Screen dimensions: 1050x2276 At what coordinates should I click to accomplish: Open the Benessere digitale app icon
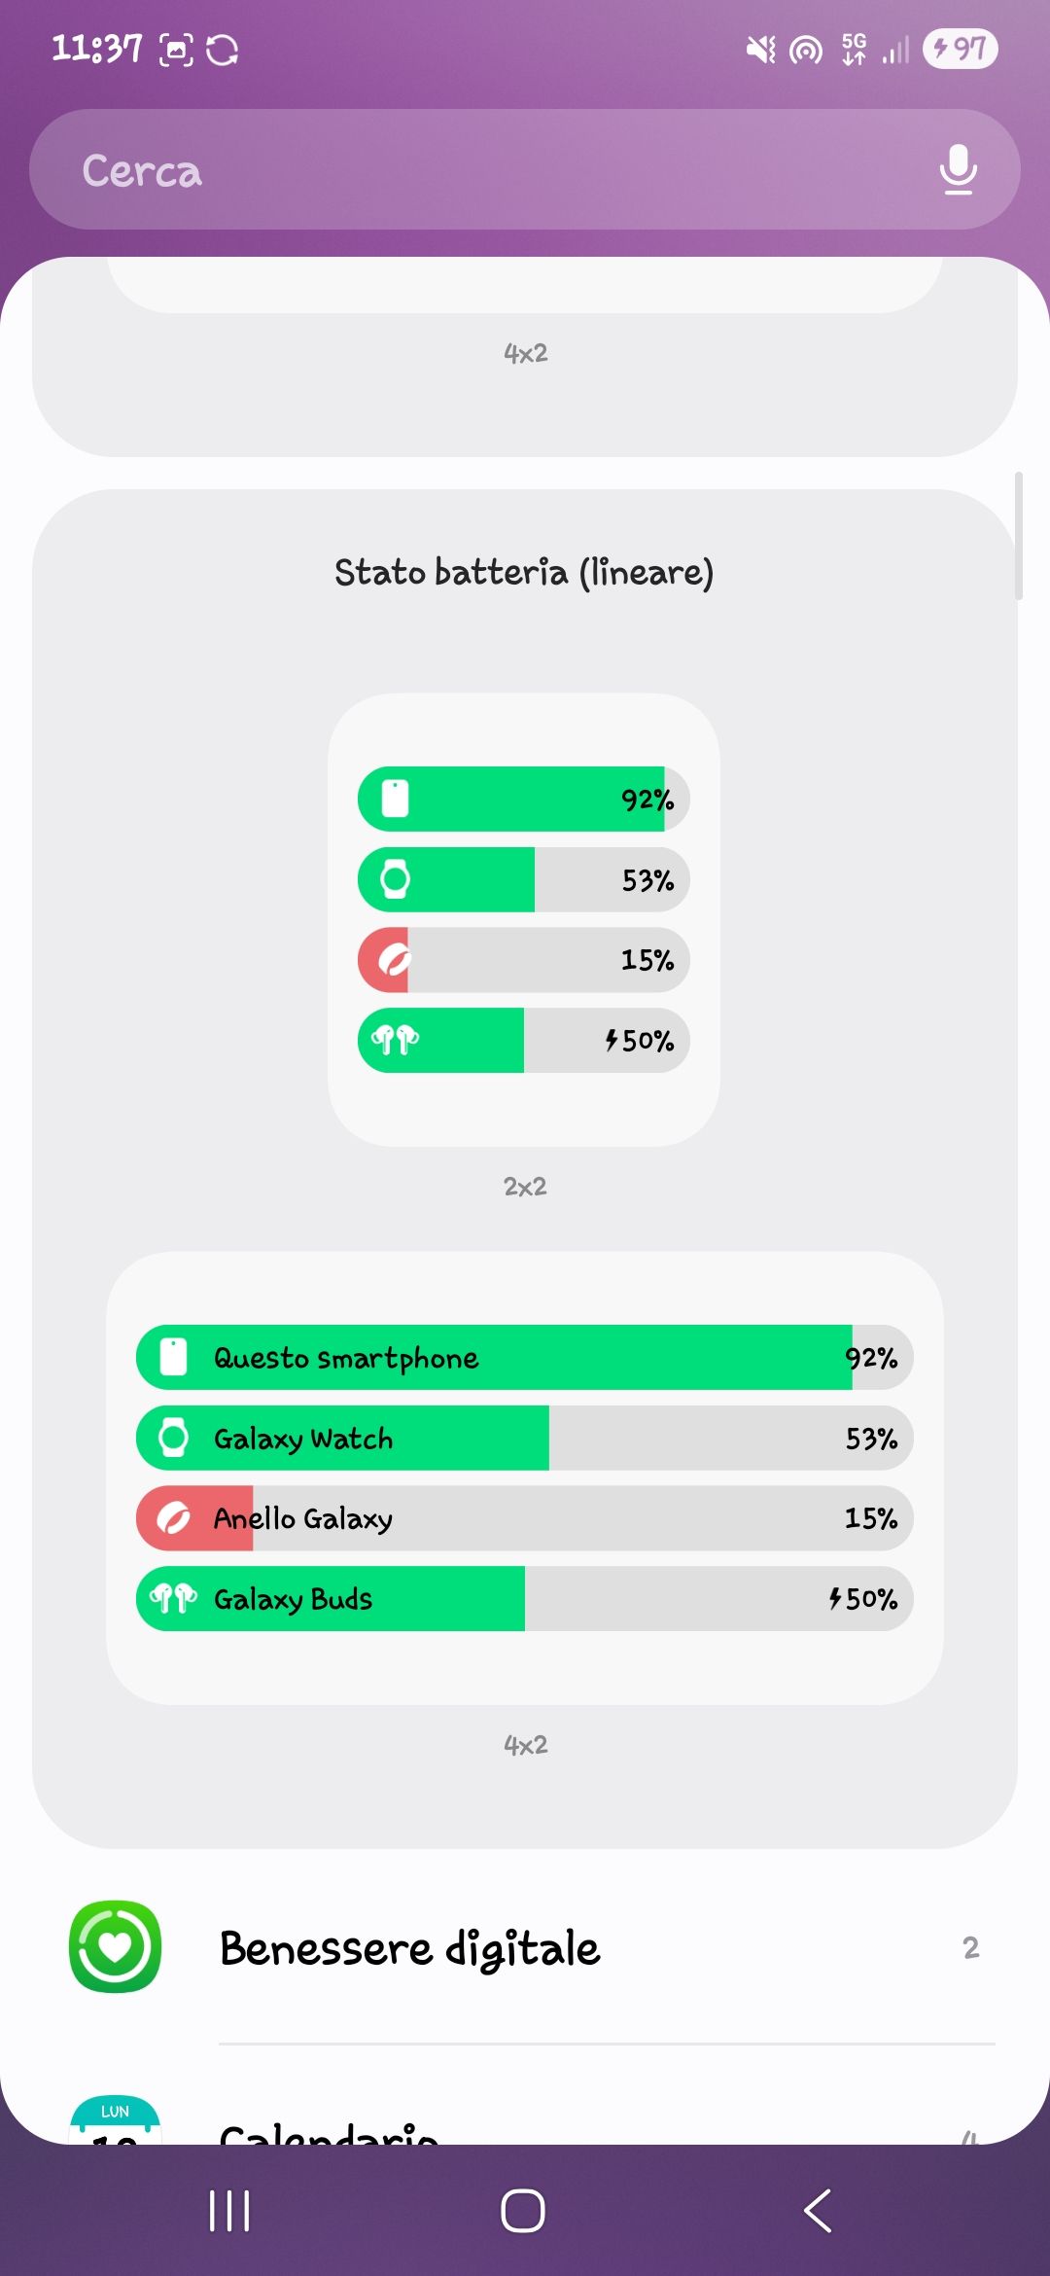115,1946
